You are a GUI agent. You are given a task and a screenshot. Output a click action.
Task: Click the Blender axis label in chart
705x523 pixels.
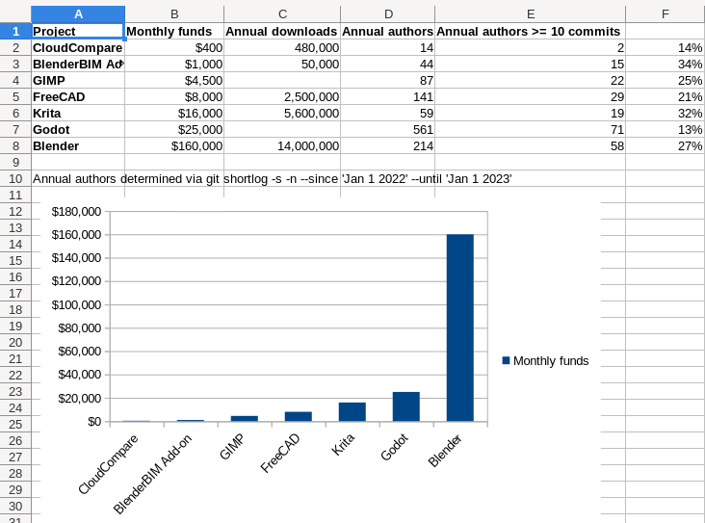coord(445,451)
